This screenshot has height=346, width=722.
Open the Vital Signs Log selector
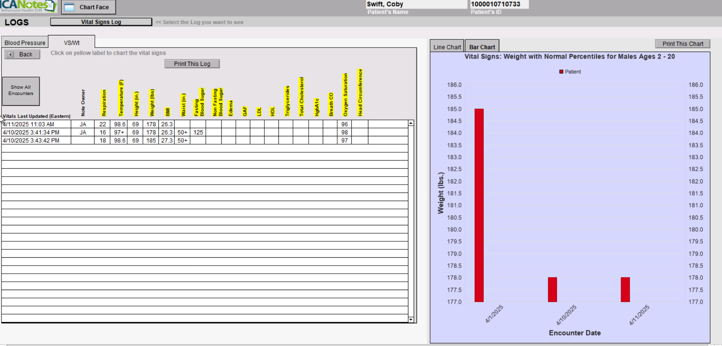pos(101,22)
